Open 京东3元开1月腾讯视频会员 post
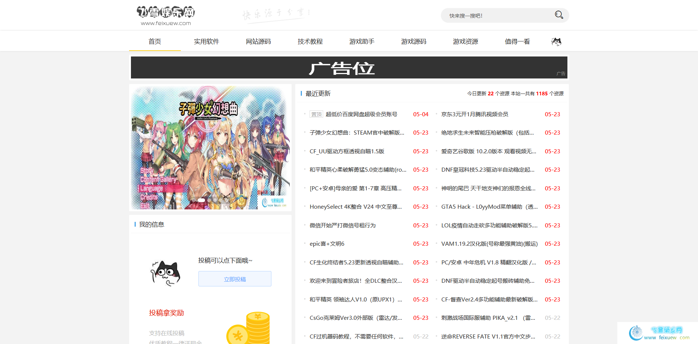The height and width of the screenshot is (344, 698). [475, 114]
